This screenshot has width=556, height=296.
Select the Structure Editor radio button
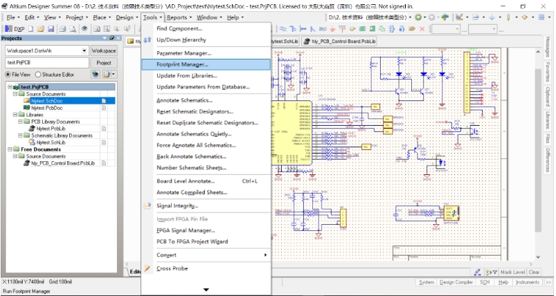[x=38, y=75]
